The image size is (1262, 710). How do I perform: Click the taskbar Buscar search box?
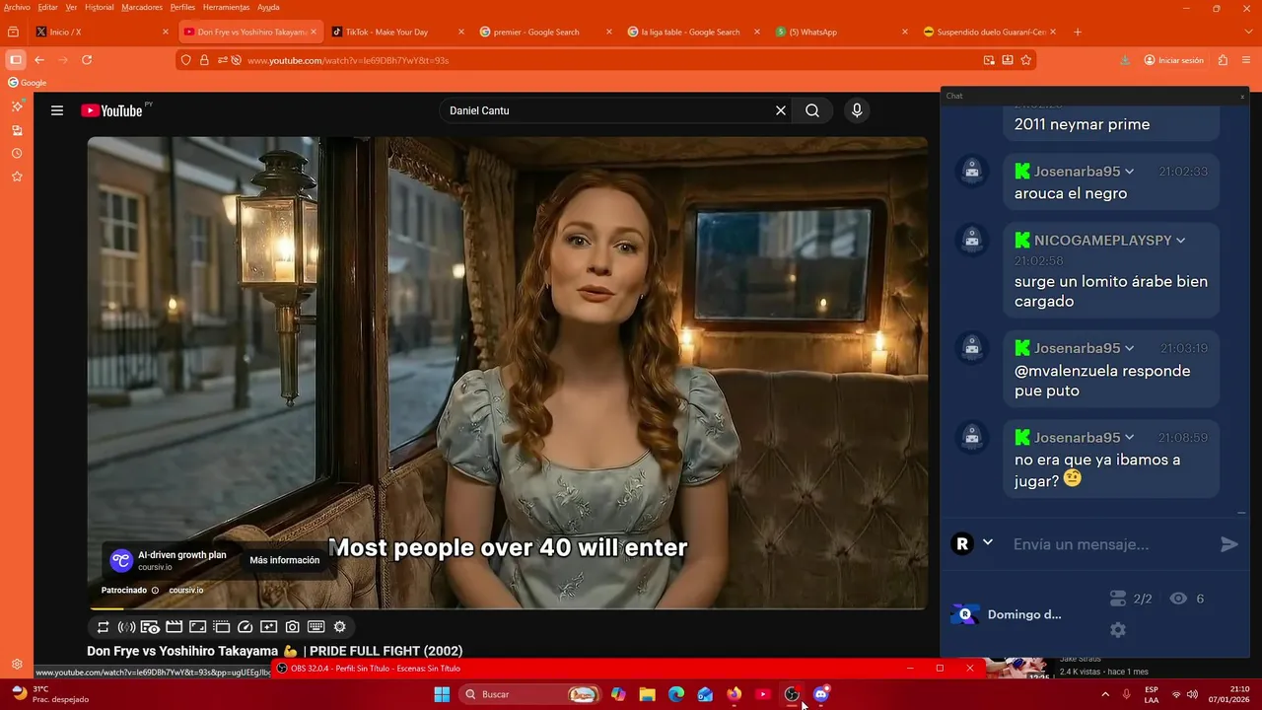[531, 694]
